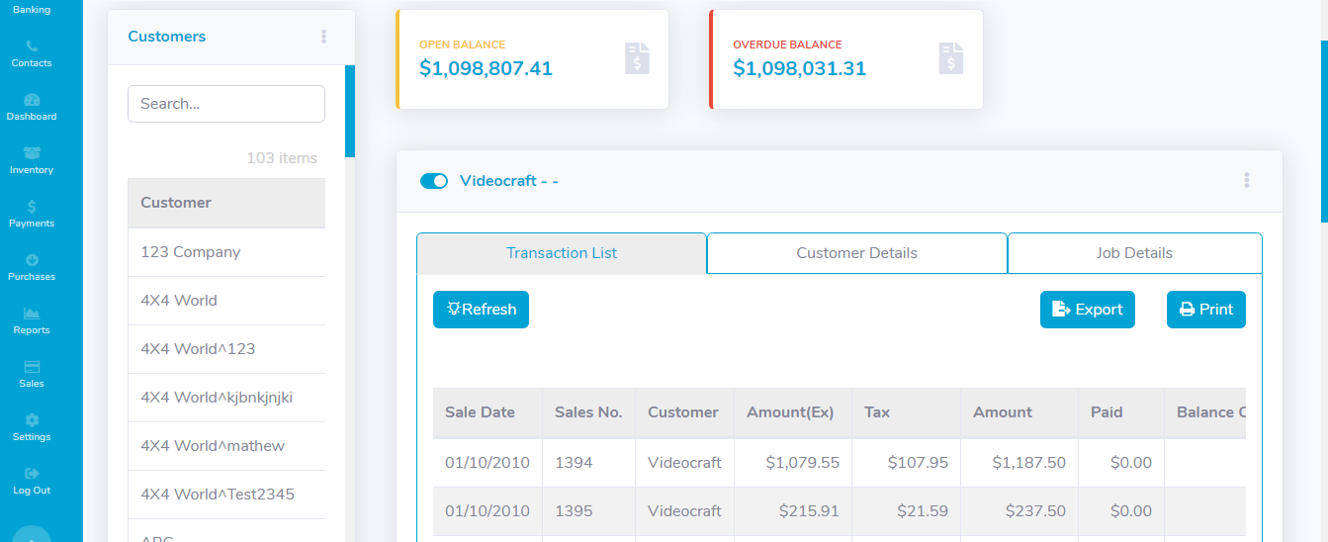Click the Overdue Balance amount $1,098,031.31
Screen dimensions: 1328x542
(799, 68)
